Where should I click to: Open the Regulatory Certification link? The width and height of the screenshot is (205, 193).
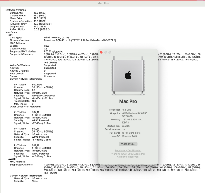click(128, 150)
